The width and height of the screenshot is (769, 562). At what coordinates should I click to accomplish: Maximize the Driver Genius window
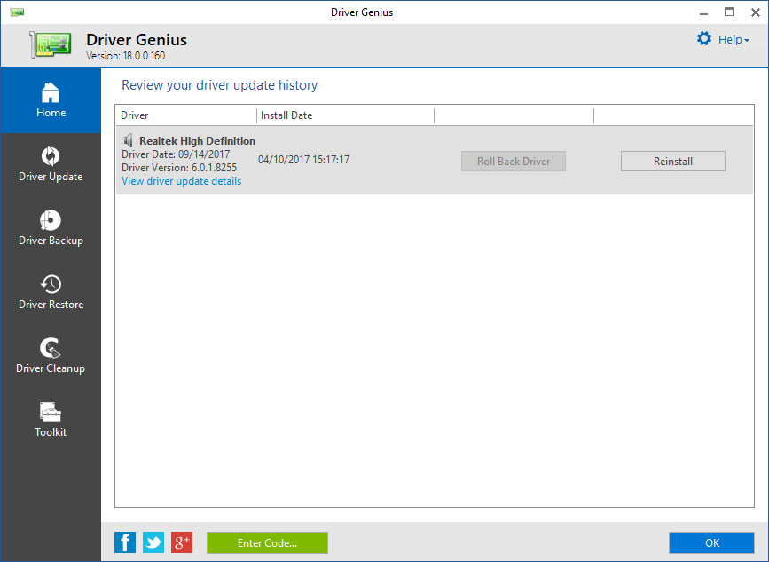729,12
